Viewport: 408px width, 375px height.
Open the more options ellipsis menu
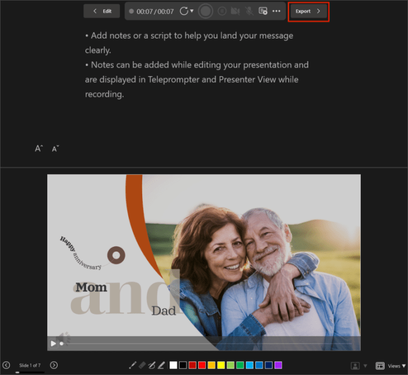coord(276,11)
